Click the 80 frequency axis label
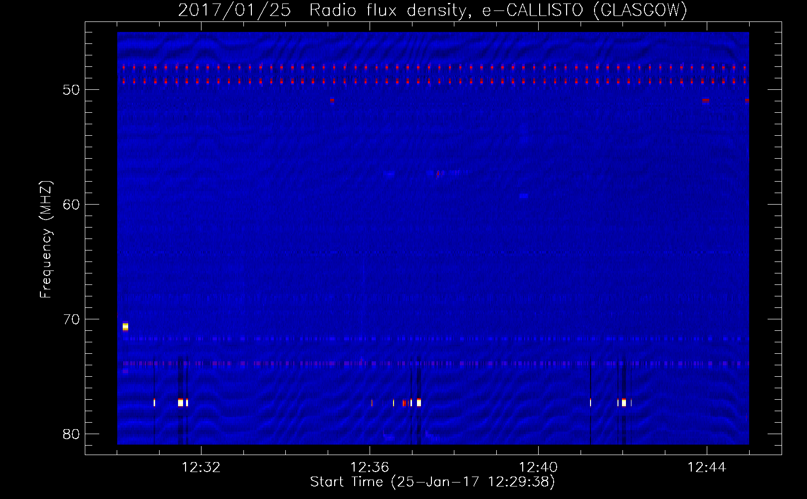This screenshot has height=499, width=807. coord(72,434)
